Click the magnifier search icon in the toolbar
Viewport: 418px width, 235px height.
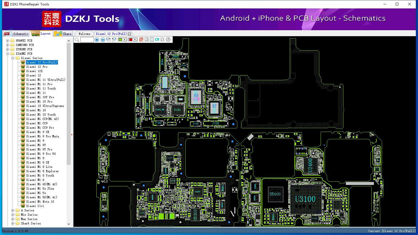(77, 40)
